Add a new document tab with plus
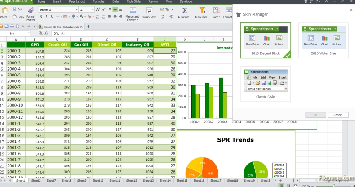The width and height of the screenshot is (355, 187). [88, 27]
